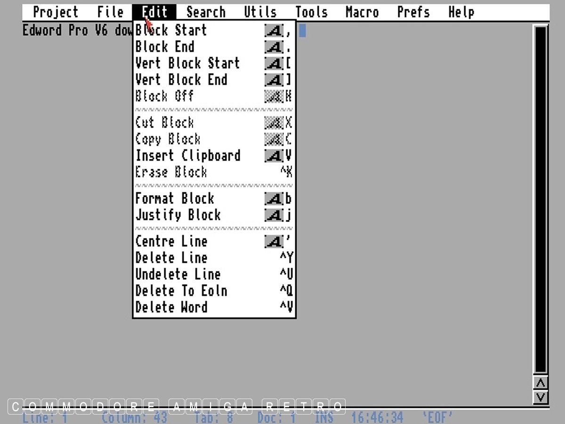565x424 pixels.
Task: Expand the Utils menu
Action: click(260, 12)
